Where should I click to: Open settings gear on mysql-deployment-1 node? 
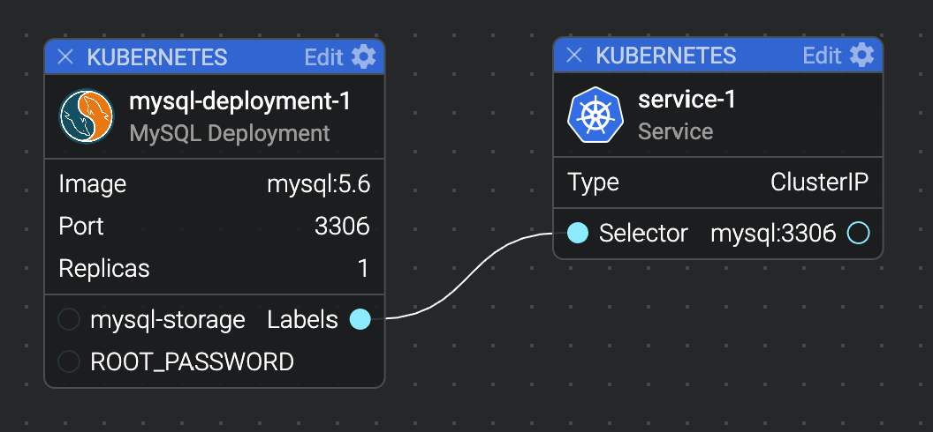[x=363, y=57]
